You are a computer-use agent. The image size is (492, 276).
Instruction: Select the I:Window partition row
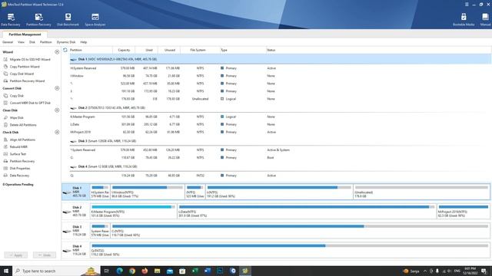tap(280, 76)
